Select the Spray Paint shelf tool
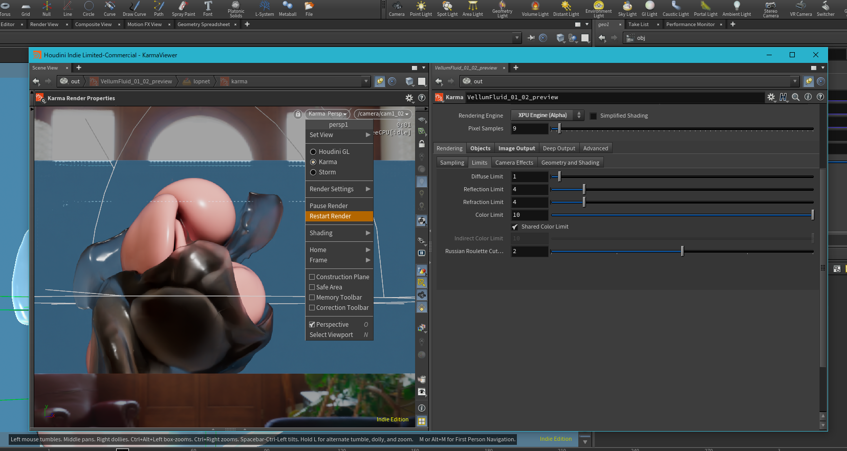847x451 pixels. (183, 8)
